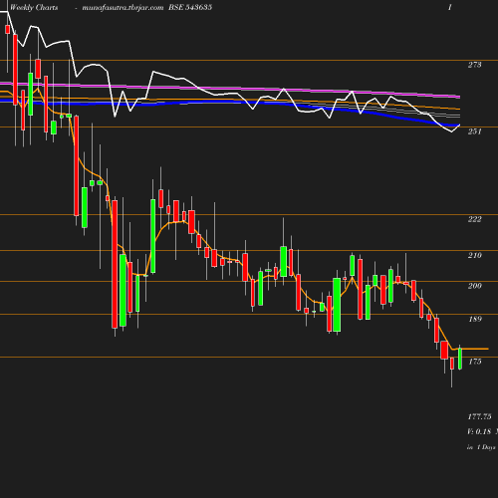498x498 pixels.
Task: Click the 210 price axis label
Action: pyautogui.click(x=474, y=255)
